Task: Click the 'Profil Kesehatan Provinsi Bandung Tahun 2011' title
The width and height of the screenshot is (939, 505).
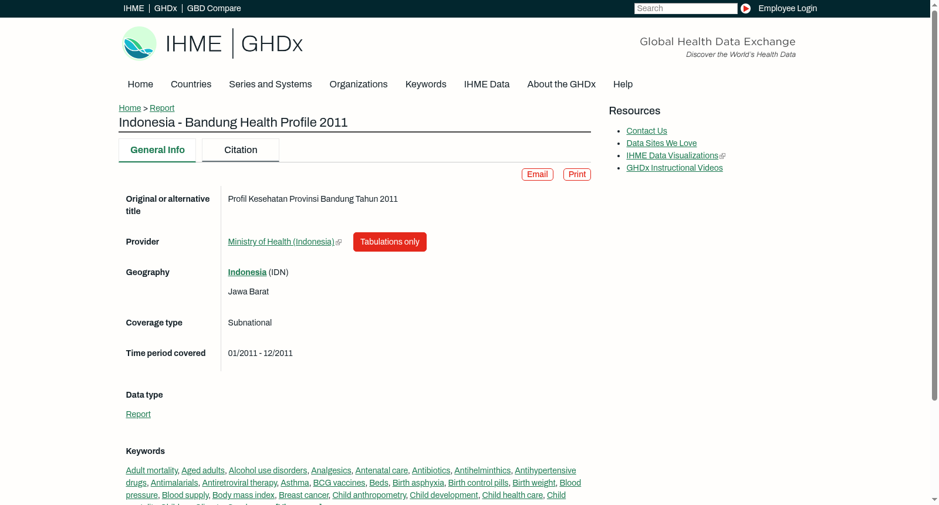Action: point(313,199)
